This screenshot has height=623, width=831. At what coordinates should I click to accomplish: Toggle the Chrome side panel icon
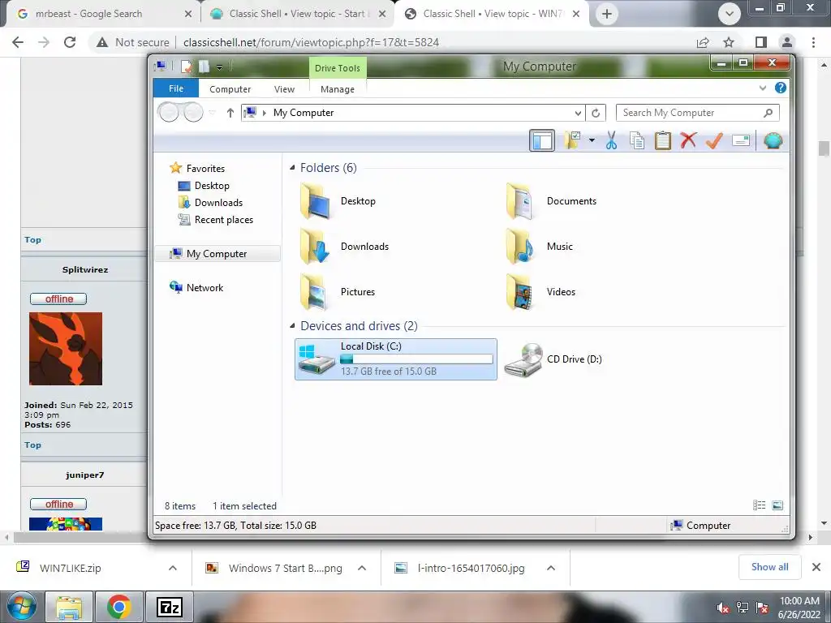click(x=761, y=42)
